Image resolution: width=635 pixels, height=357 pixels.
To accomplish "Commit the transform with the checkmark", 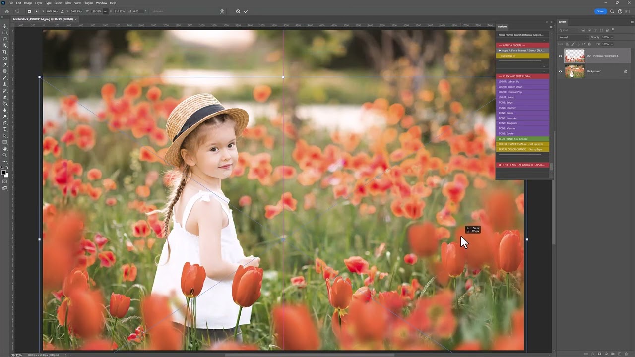I will [246, 11].
